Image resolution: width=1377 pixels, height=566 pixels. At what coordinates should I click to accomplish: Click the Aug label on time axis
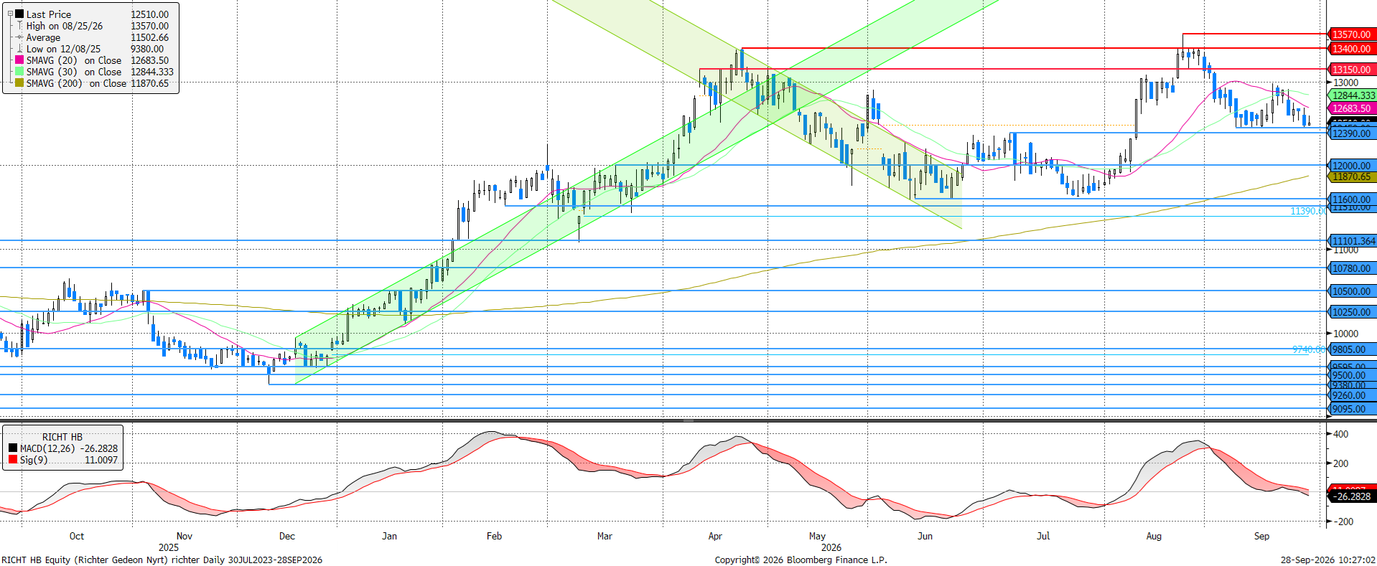[x=1154, y=536]
